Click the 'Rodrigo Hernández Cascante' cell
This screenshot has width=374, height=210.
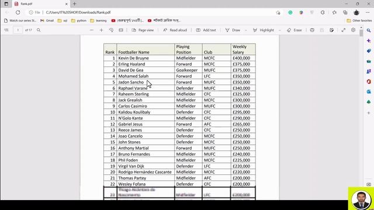[146, 172]
